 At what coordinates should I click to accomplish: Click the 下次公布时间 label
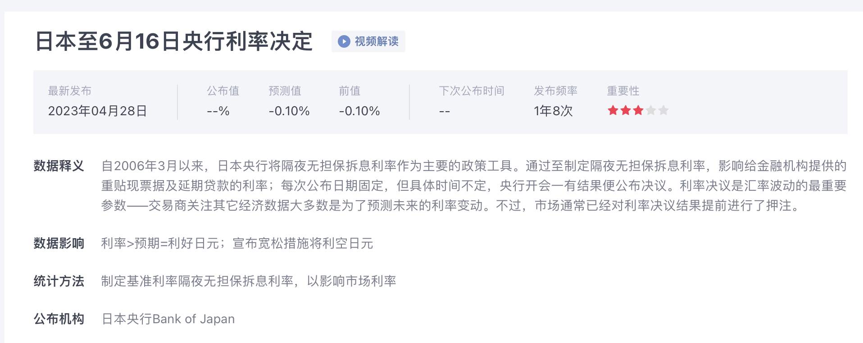tap(472, 91)
